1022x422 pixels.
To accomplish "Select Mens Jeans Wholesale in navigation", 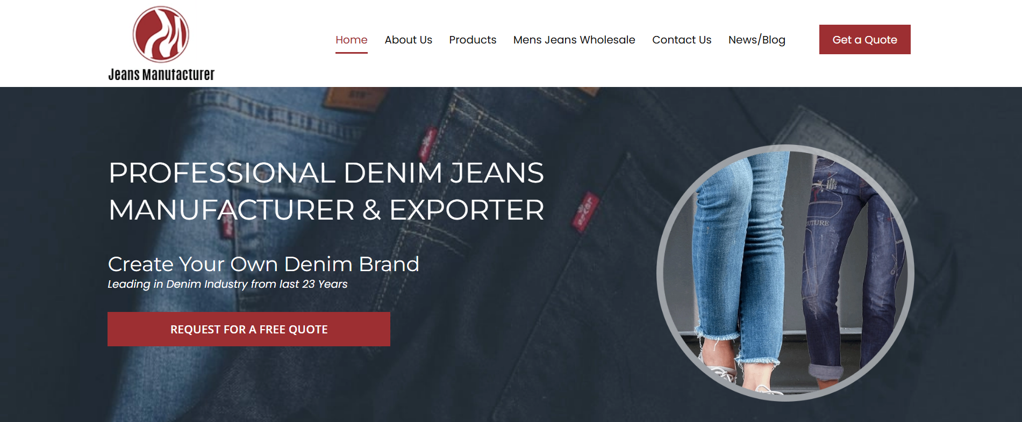I will (574, 40).
